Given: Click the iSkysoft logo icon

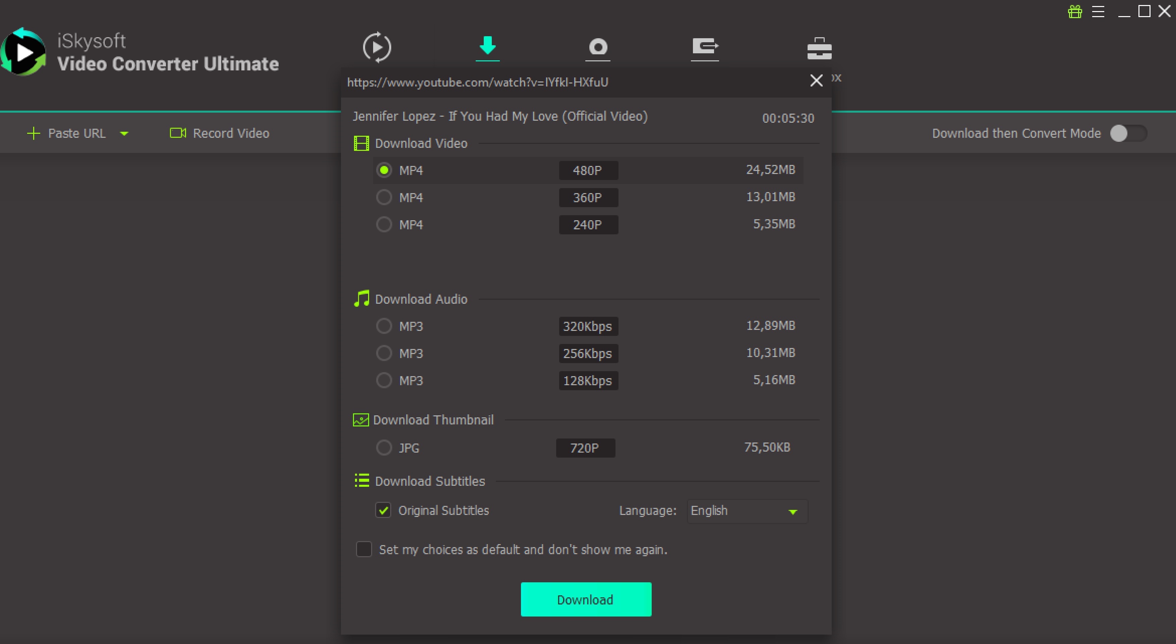Looking at the screenshot, I should [x=24, y=52].
